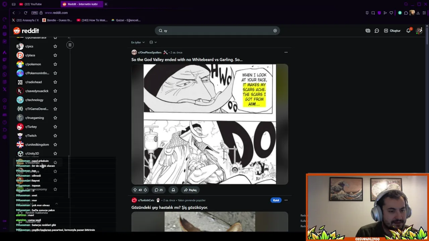Open the browser easy setup menu icon

[424, 13]
